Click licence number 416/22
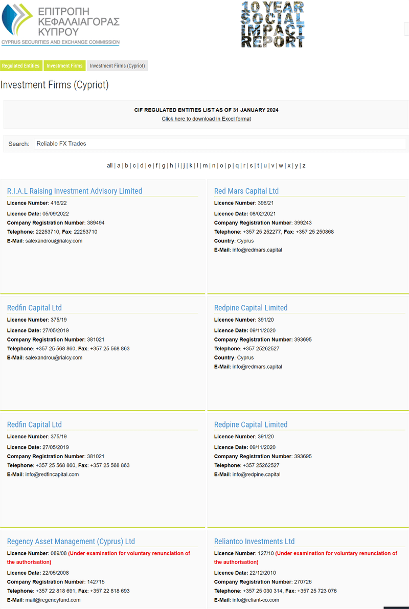409x609 pixels. pos(59,203)
